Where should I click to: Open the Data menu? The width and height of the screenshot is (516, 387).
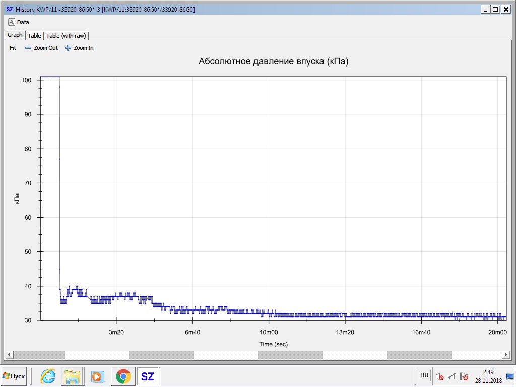19,22
